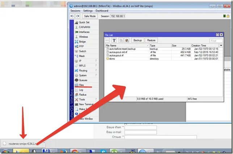This screenshot has height=154, width=233.
Task: Click the Ваш e-mail input field
Action: click(x=141, y=132)
